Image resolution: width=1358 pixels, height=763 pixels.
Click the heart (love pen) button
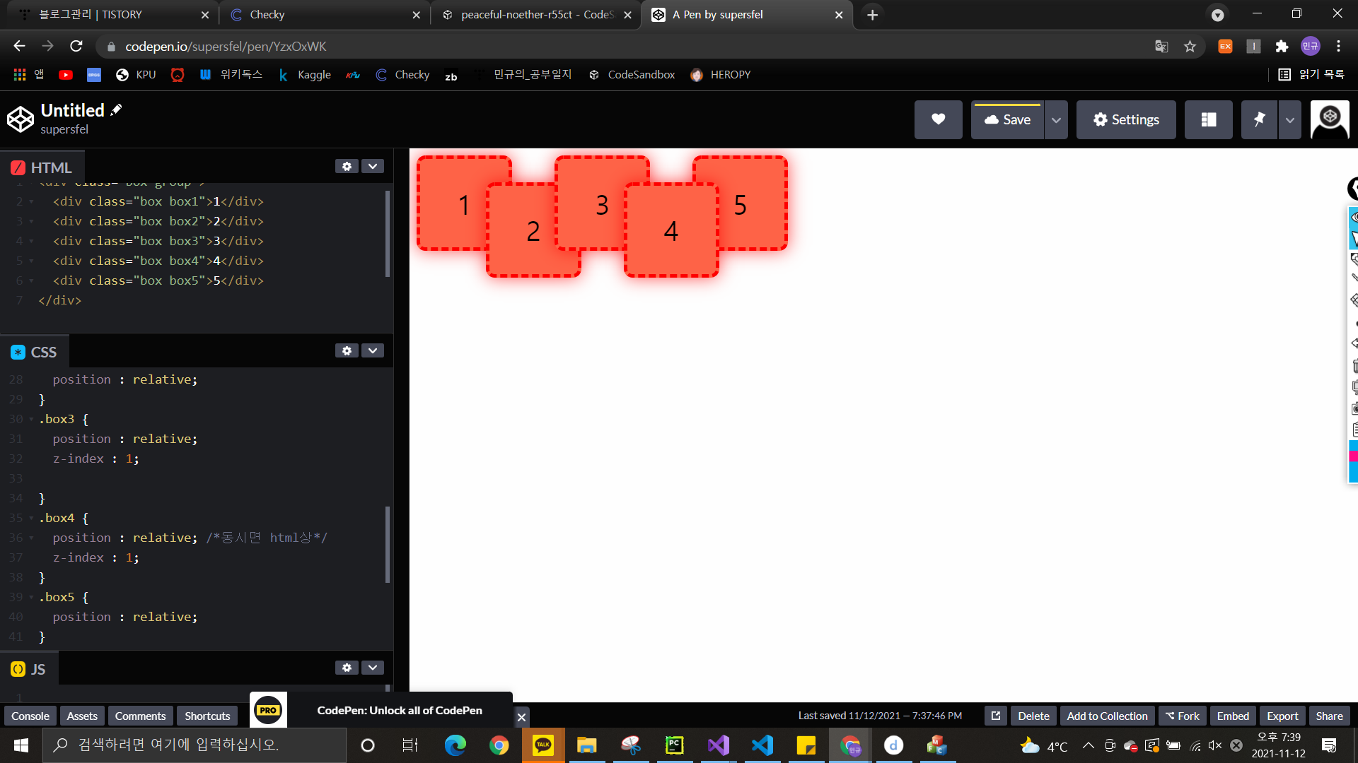[938, 119]
